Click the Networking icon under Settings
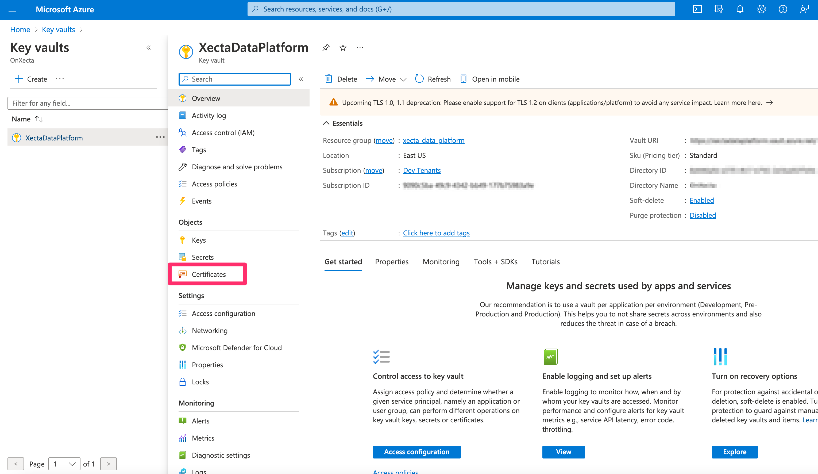The image size is (818, 474). click(x=183, y=330)
